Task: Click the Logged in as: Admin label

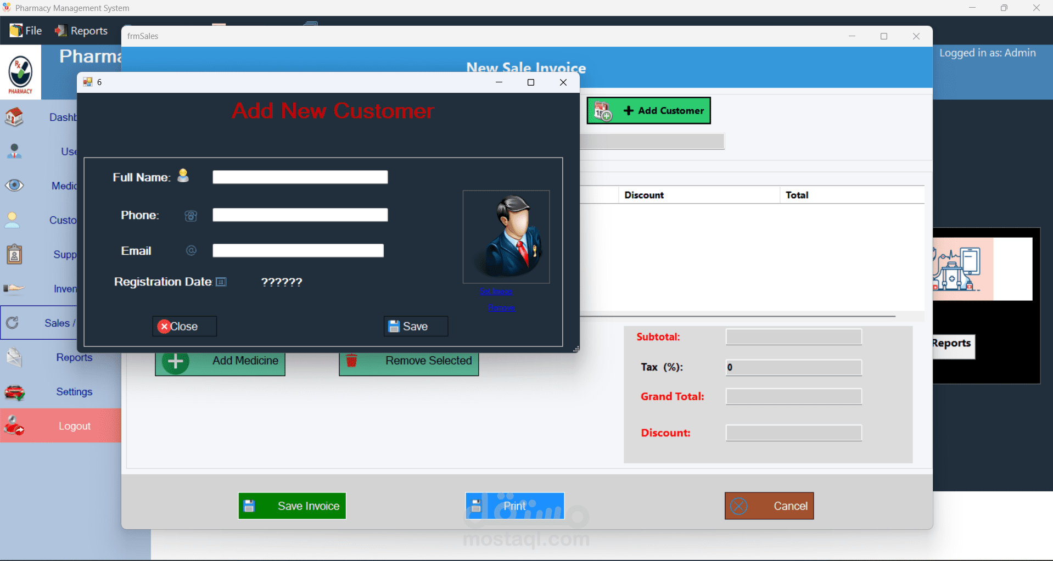Action: (988, 53)
